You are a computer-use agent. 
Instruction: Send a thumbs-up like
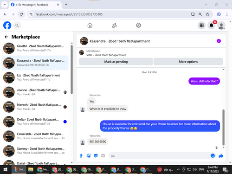click(x=221, y=155)
